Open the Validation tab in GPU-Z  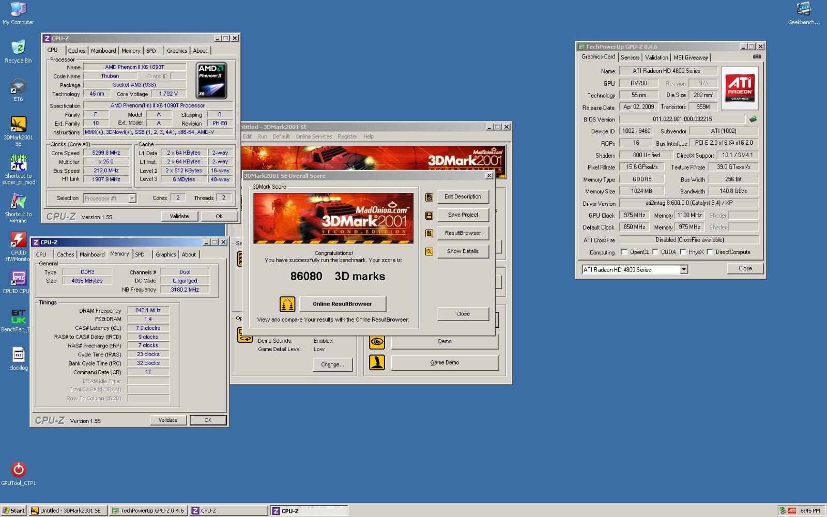pyautogui.click(x=656, y=57)
